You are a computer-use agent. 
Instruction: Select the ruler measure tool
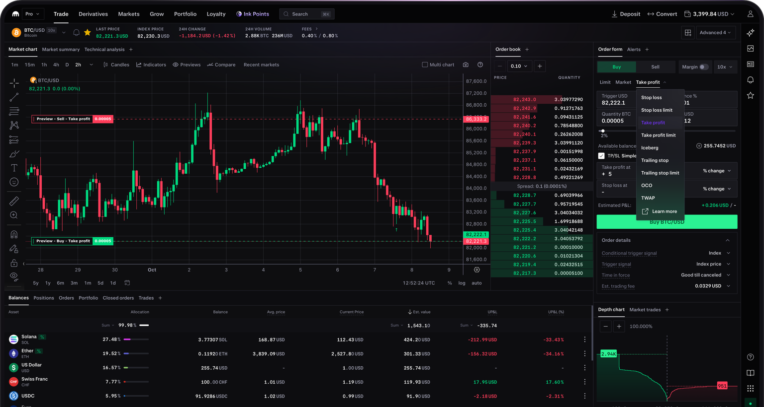coord(14,201)
